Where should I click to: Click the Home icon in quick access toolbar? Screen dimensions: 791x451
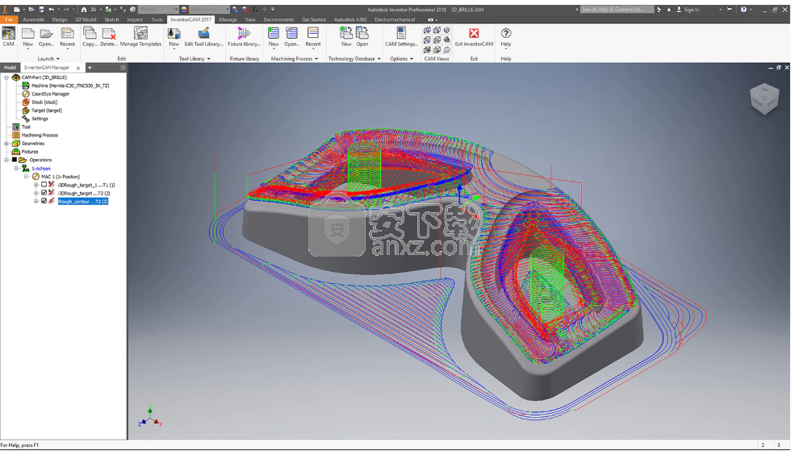click(x=84, y=9)
